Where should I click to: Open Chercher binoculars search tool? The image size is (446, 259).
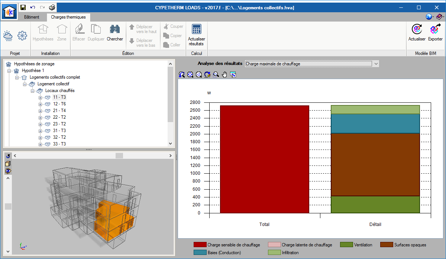(x=115, y=33)
